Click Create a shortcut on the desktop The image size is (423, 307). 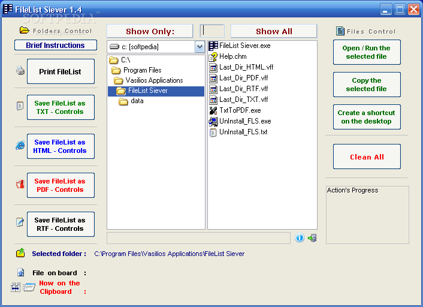click(x=367, y=117)
